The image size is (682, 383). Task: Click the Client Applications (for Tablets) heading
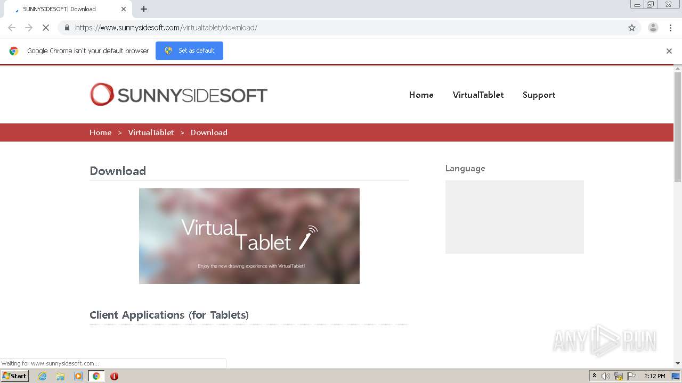point(169,315)
